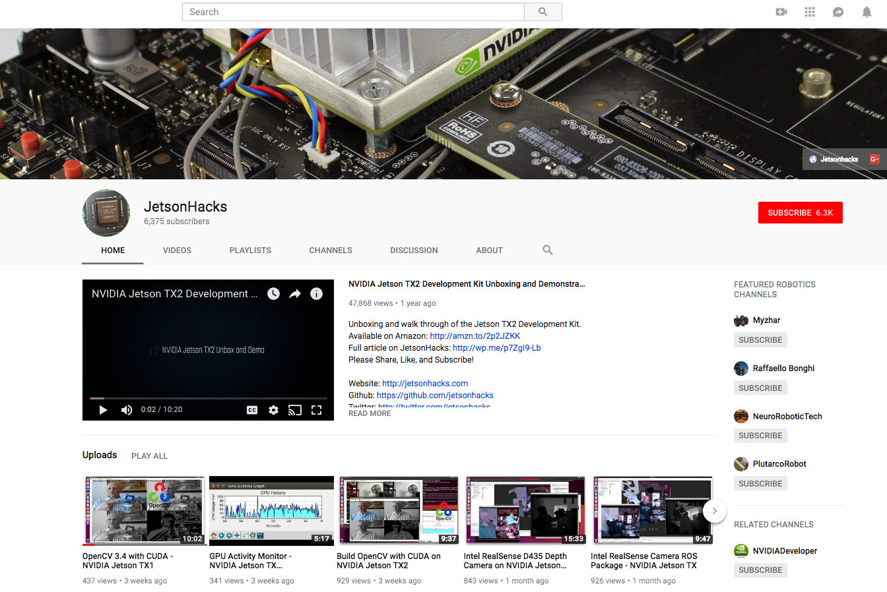Open the jetsonhacks.com website link
The width and height of the screenshot is (887, 592).
click(x=425, y=384)
